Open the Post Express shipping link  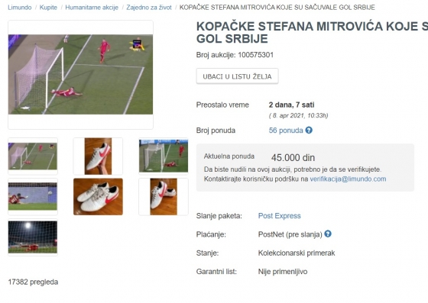(280, 216)
